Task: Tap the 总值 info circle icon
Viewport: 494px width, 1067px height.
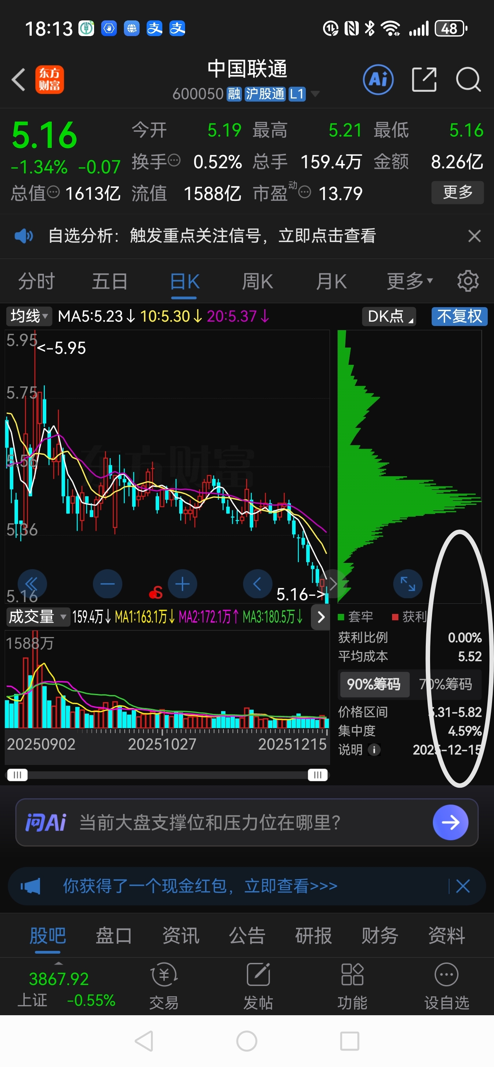Action: (53, 192)
